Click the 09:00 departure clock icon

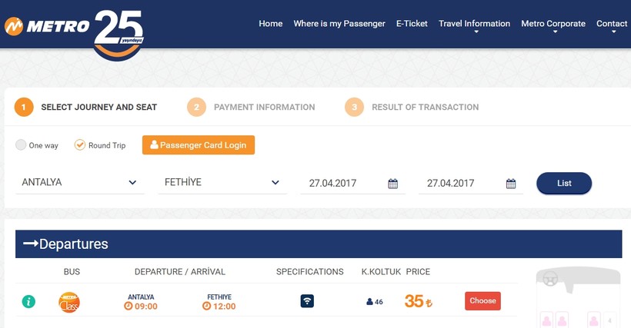tap(129, 306)
